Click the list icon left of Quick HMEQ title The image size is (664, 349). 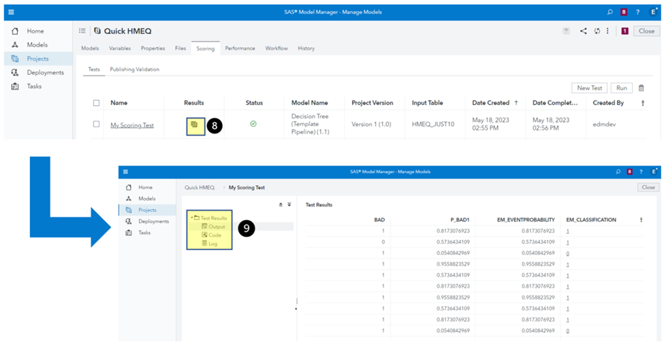click(x=82, y=31)
